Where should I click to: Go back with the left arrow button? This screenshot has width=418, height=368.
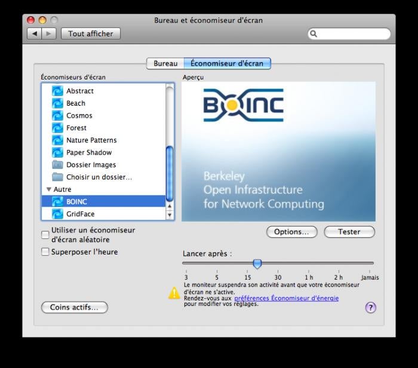(35, 34)
